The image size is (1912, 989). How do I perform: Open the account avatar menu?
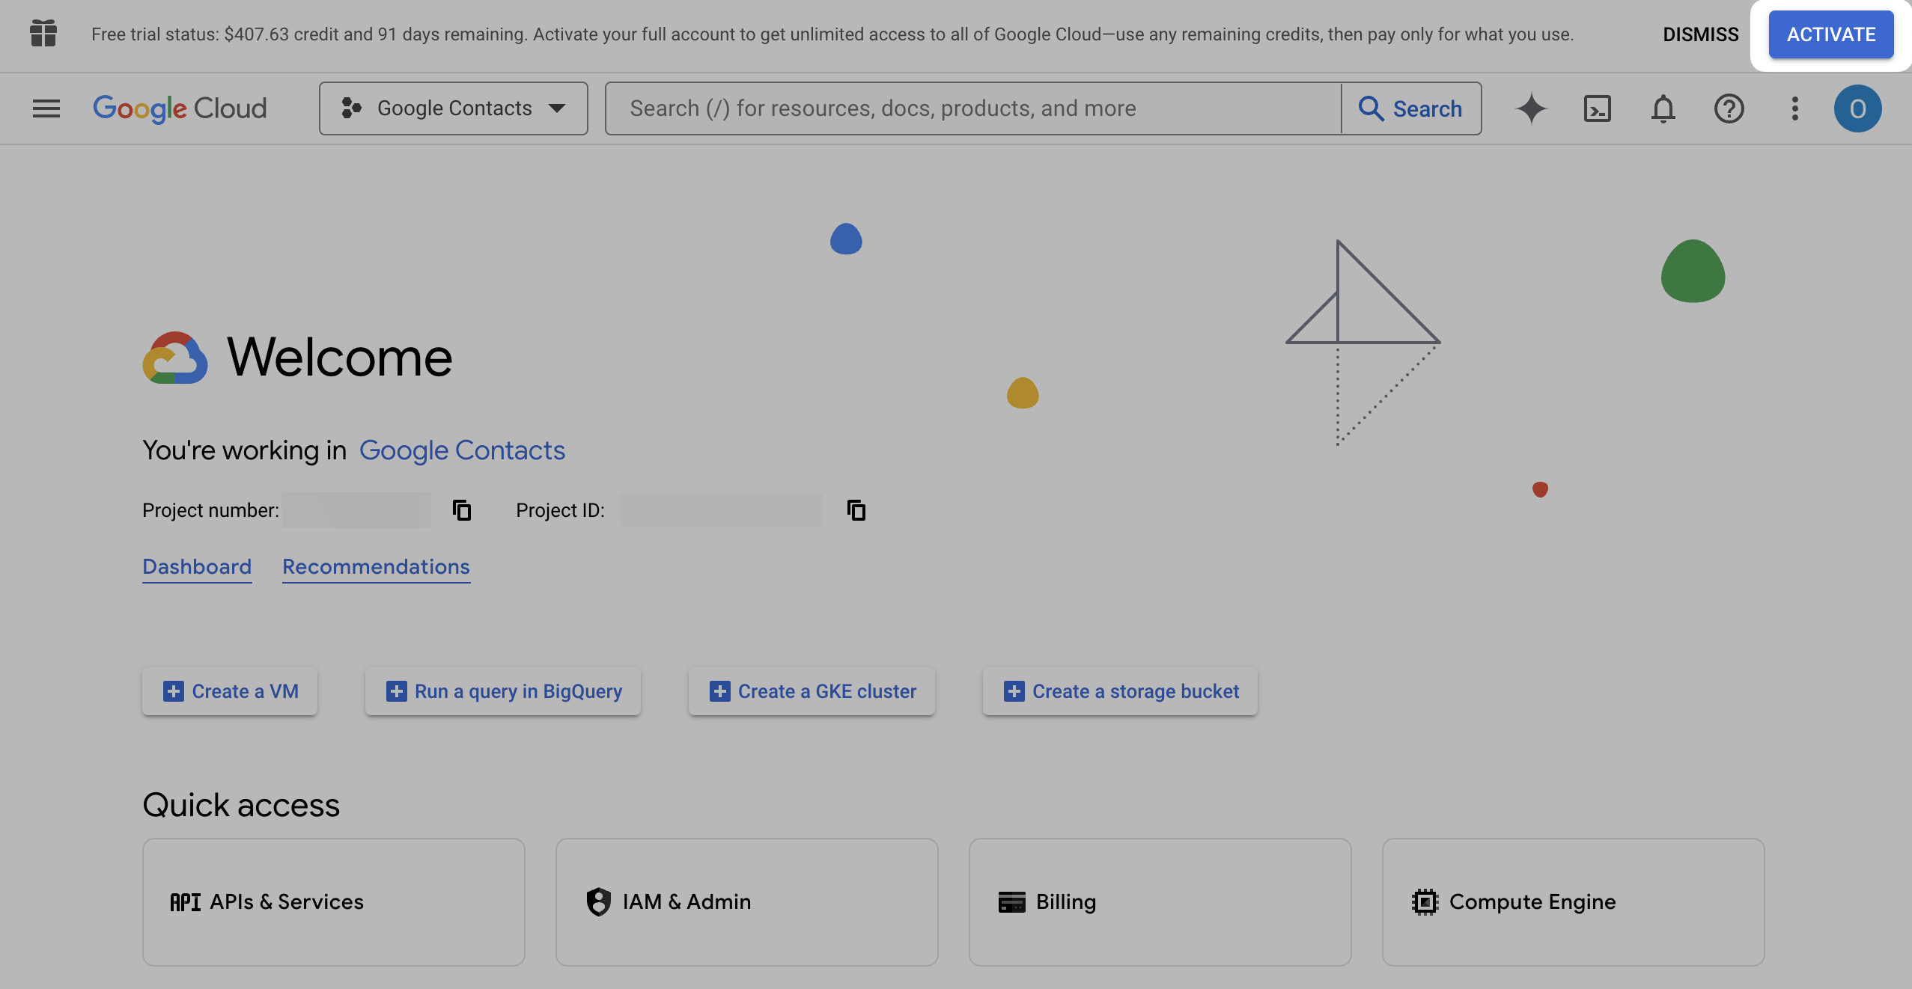1858,108
